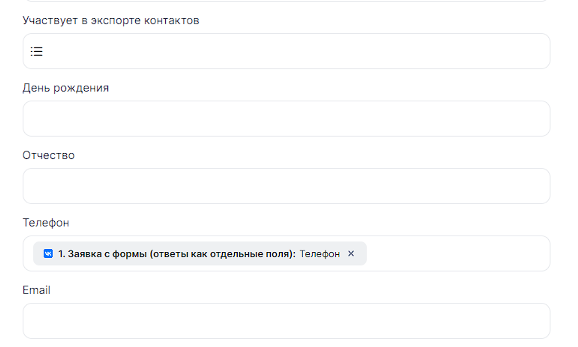Click the Отчество field label
Viewport: 578px width, 347px height.
tap(48, 155)
